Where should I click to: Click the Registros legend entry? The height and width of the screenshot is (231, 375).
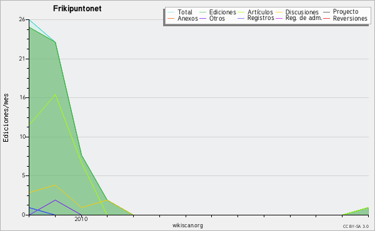[256, 18]
